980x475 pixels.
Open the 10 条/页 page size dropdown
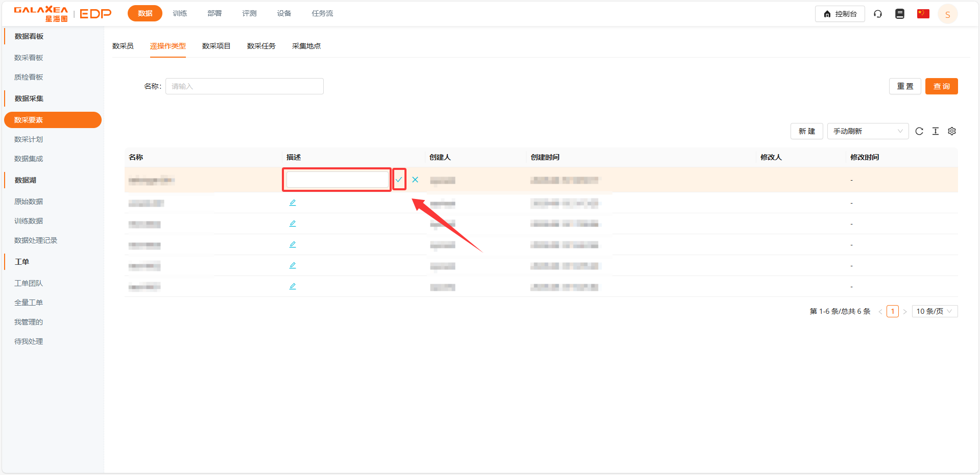[x=934, y=311]
